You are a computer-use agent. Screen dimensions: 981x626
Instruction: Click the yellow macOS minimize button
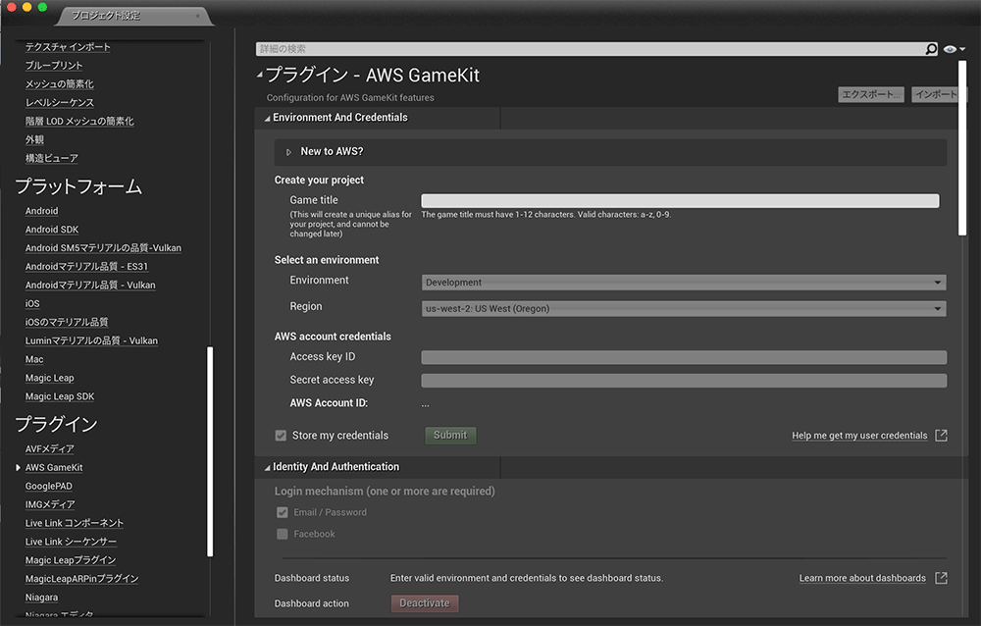26,7
